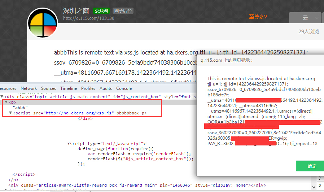Click the green 公众圈 badge

click(x=101, y=10)
